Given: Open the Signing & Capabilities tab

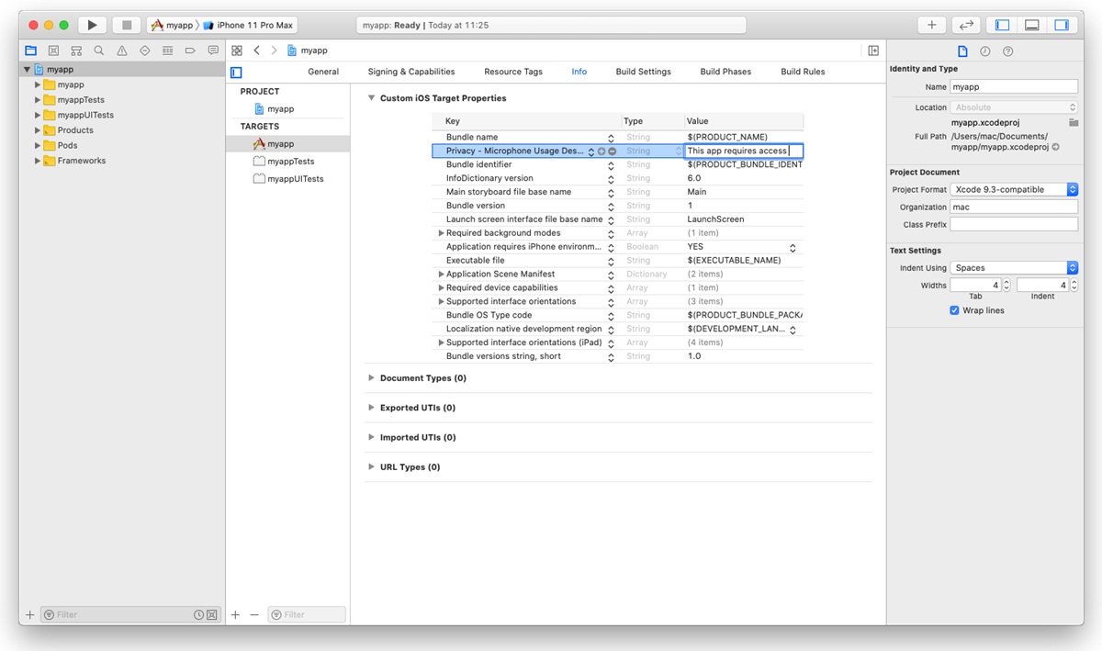Looking at the screenshot, I should [x=410, y=72].
